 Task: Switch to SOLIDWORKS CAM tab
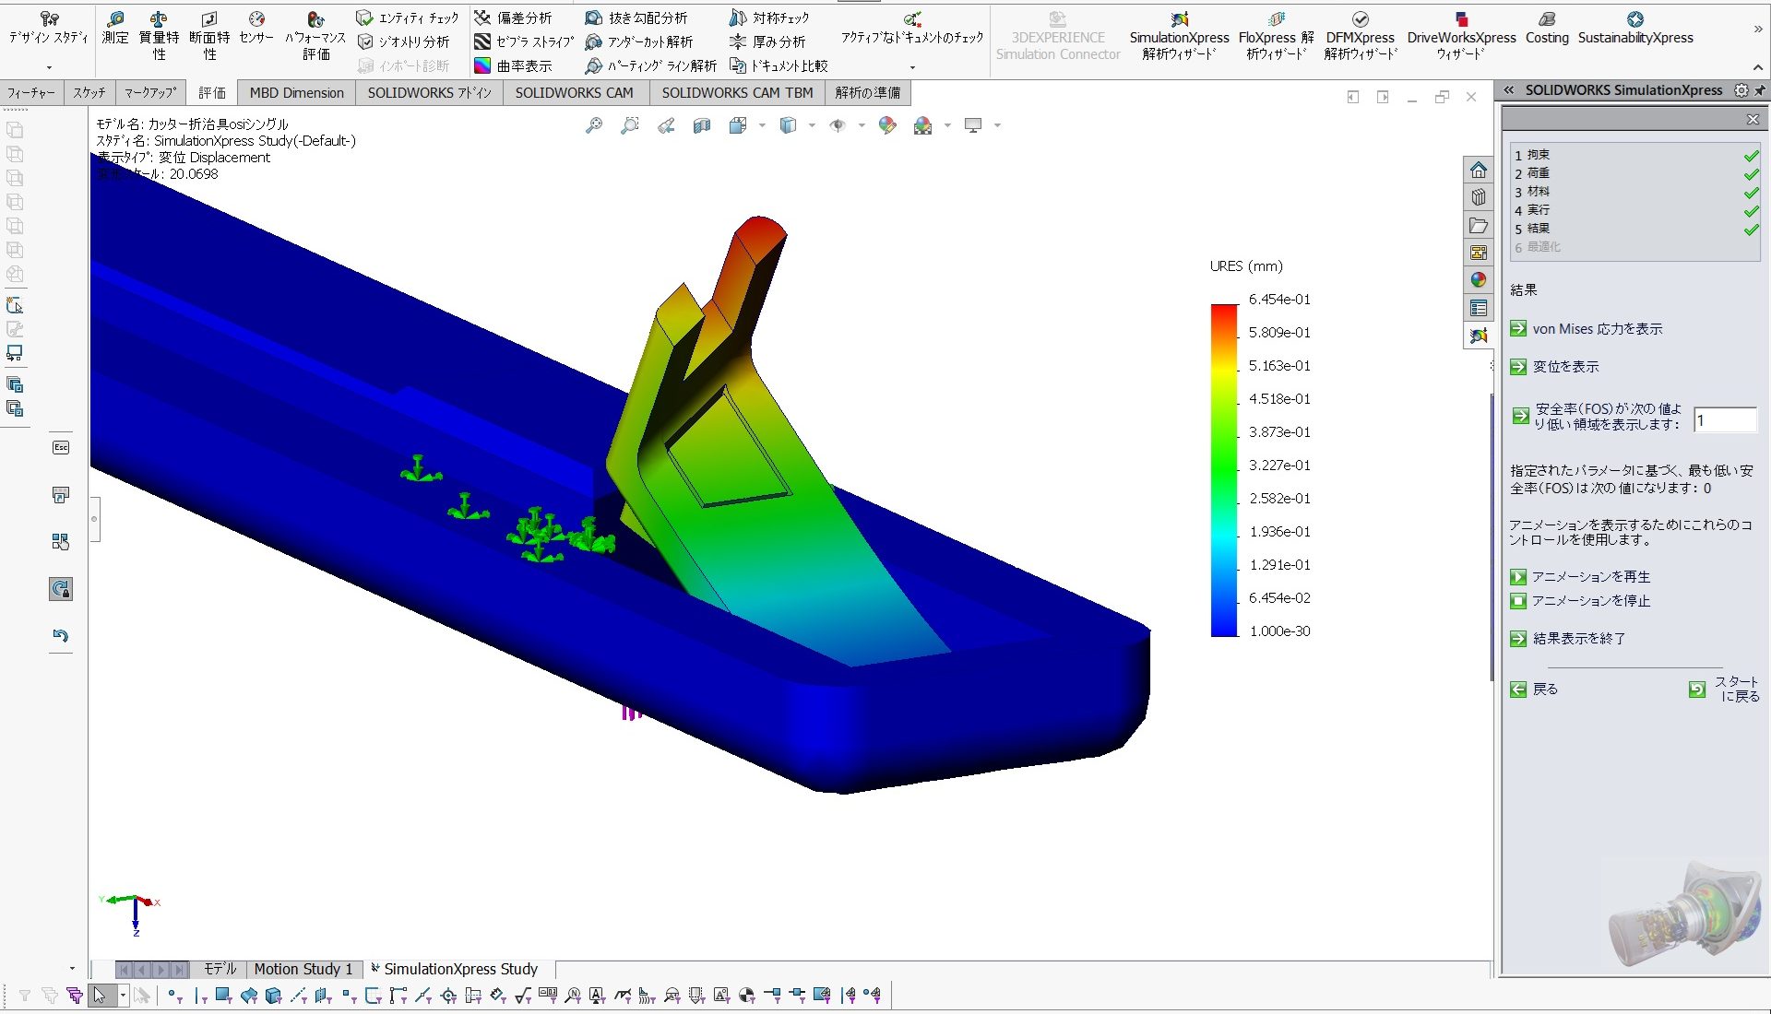tap(574, 92)
